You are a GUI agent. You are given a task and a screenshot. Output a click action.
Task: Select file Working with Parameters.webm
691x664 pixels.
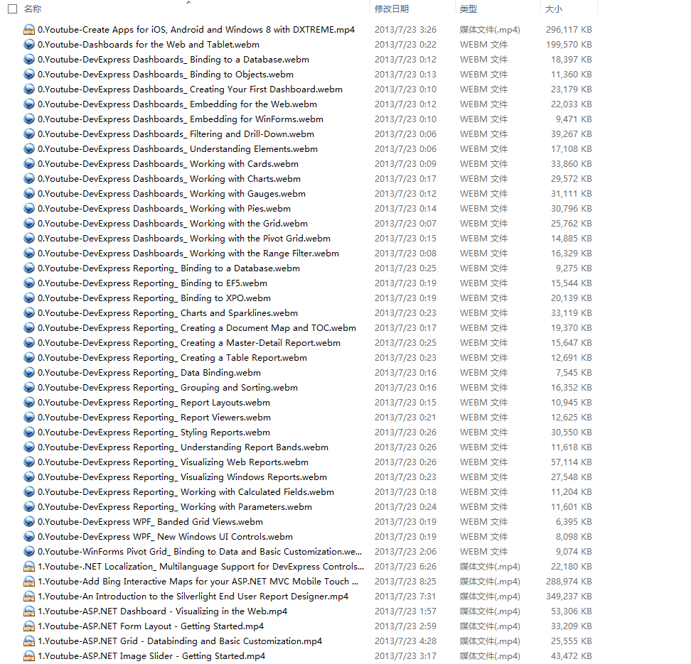tap(174, 507)
